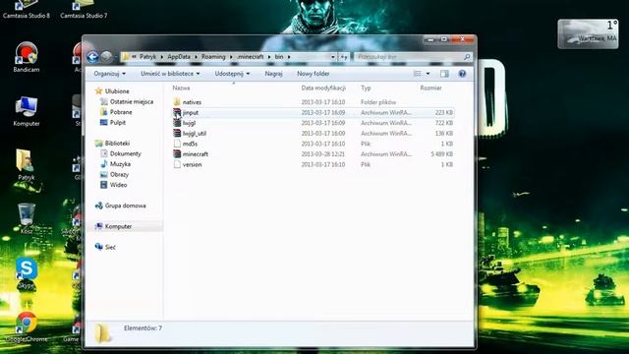The height and width of the screenshot is (354, 629).
Task: Sort files by Typ column
Action: [366, 88]
